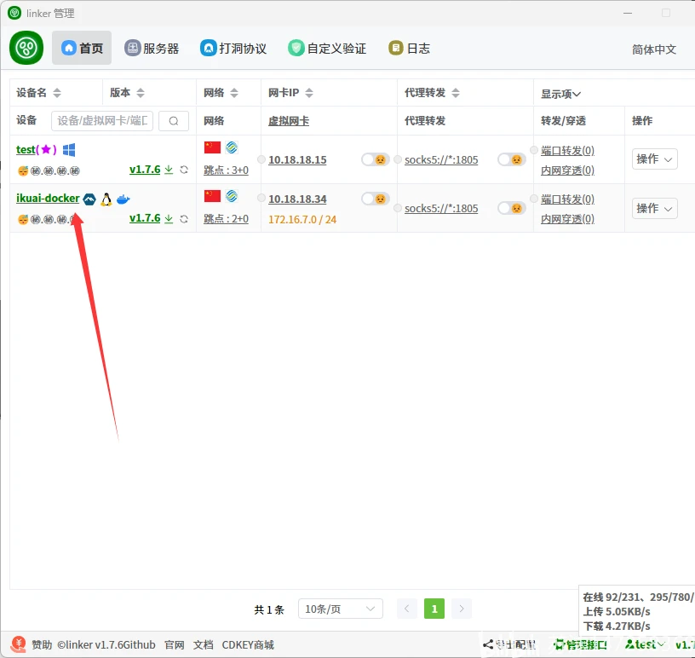695x658 pixels.
Task: Click the download icon in the ikuai-docker row
Action: [169, 218]
